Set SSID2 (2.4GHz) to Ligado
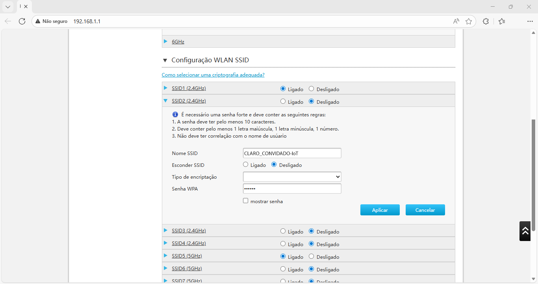 (x=283, y=101)
